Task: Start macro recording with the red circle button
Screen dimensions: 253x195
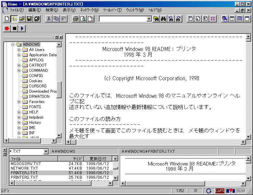Action: pyautogui.click(x=7, y=29)
